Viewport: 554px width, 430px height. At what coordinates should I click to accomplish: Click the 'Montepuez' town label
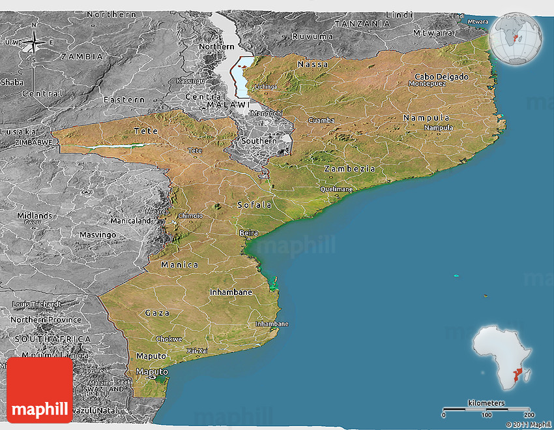(x=427, y=84)
